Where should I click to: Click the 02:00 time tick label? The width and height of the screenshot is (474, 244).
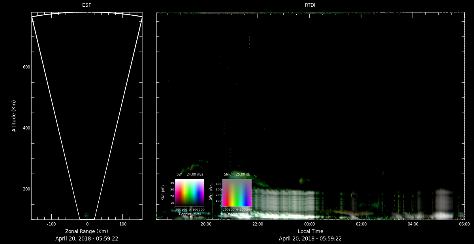click(361, 224)
